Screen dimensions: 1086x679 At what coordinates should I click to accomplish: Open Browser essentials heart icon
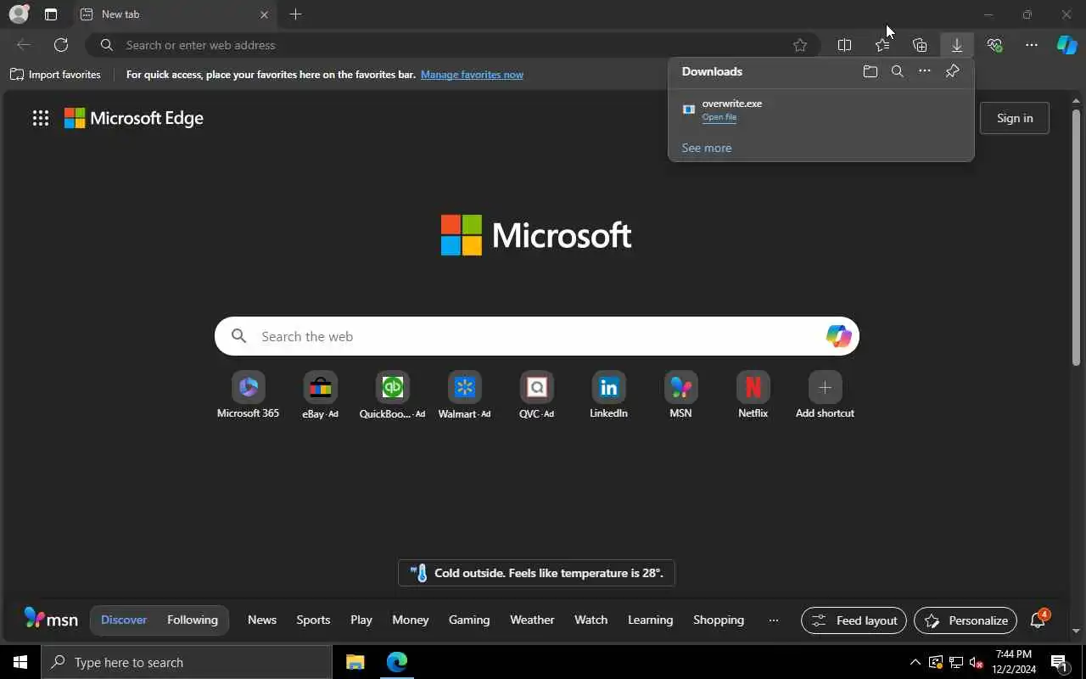994,45
